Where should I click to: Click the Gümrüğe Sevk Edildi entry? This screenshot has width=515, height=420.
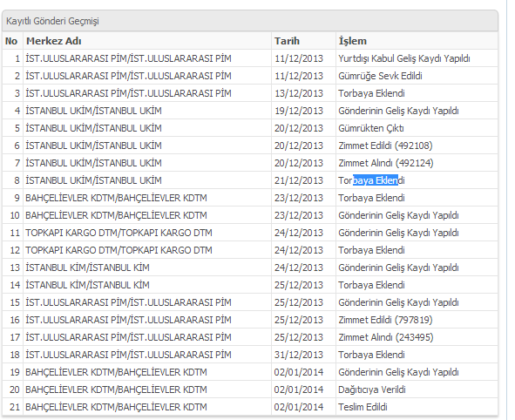click(380, 76)
